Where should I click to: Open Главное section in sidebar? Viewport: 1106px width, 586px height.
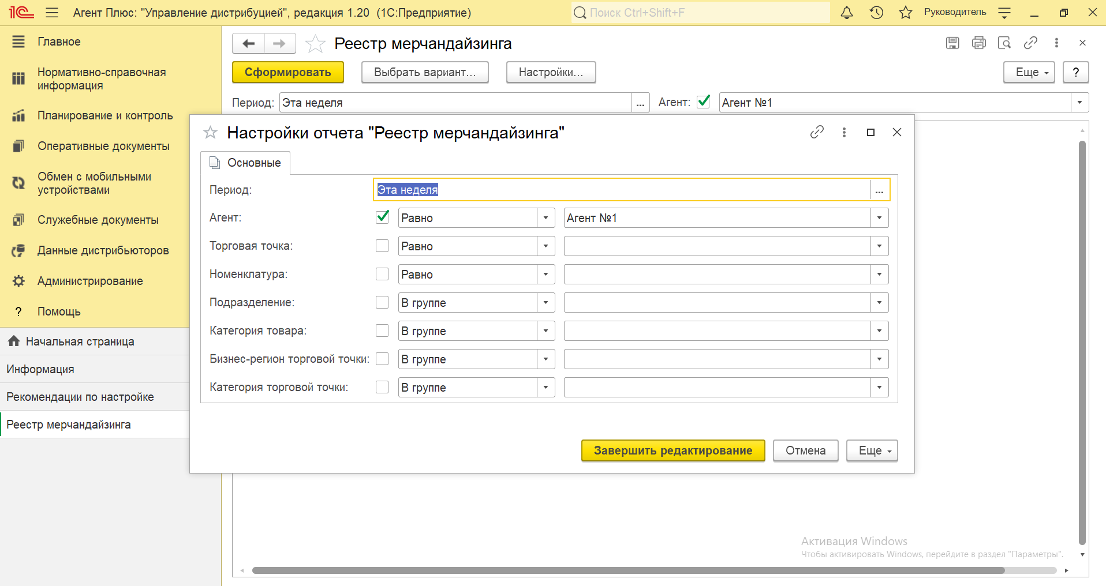(x=59, y=42)
